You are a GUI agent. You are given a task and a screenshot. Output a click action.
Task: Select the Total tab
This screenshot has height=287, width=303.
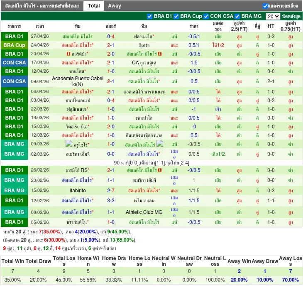coord(94,6)
